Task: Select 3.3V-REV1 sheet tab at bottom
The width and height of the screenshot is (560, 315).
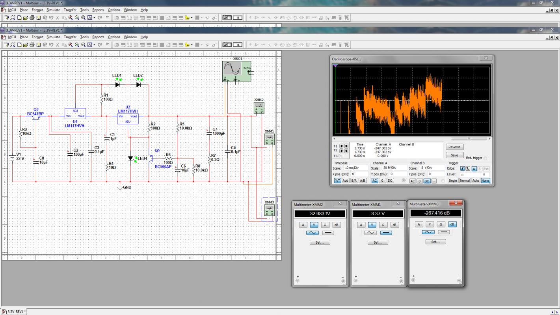Action: (14, 311)
